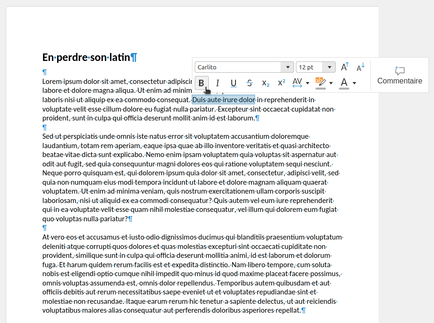Apply strikethrough to selected text
The height and width of the screenshot is (323, 434).
coord(250,83)
